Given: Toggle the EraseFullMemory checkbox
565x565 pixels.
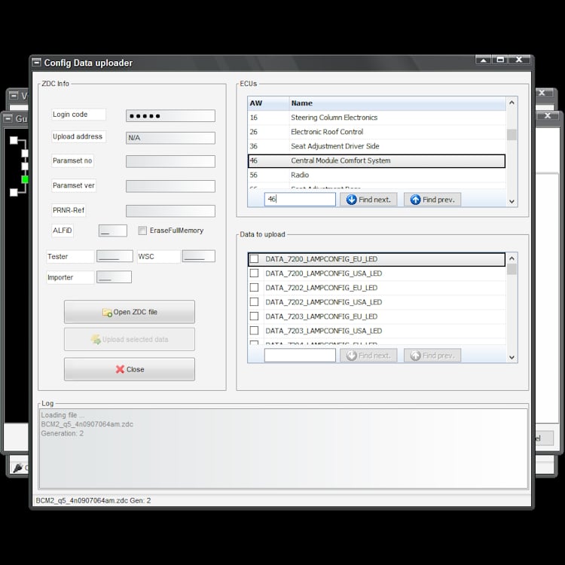Looking at the screenshot, I should pyautogui.click(x=142, y=231).
